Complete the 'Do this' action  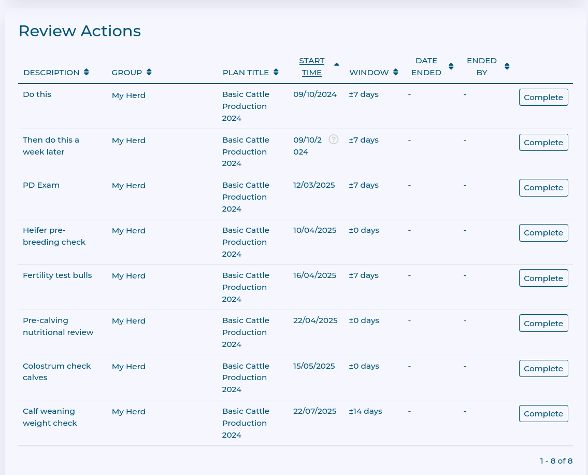click(543, 97)
